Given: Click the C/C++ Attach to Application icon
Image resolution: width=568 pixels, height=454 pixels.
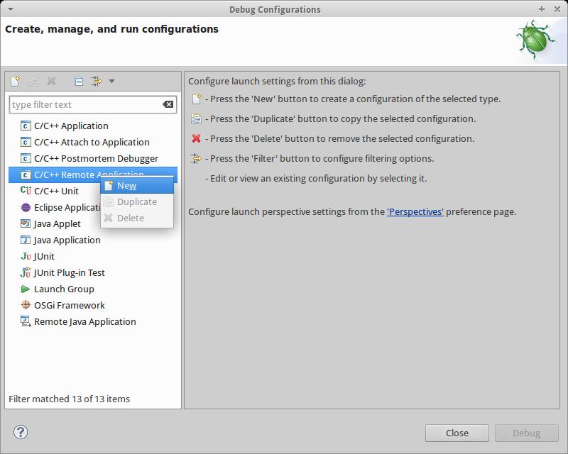Looking at the screenshot, I should point(26,142).
